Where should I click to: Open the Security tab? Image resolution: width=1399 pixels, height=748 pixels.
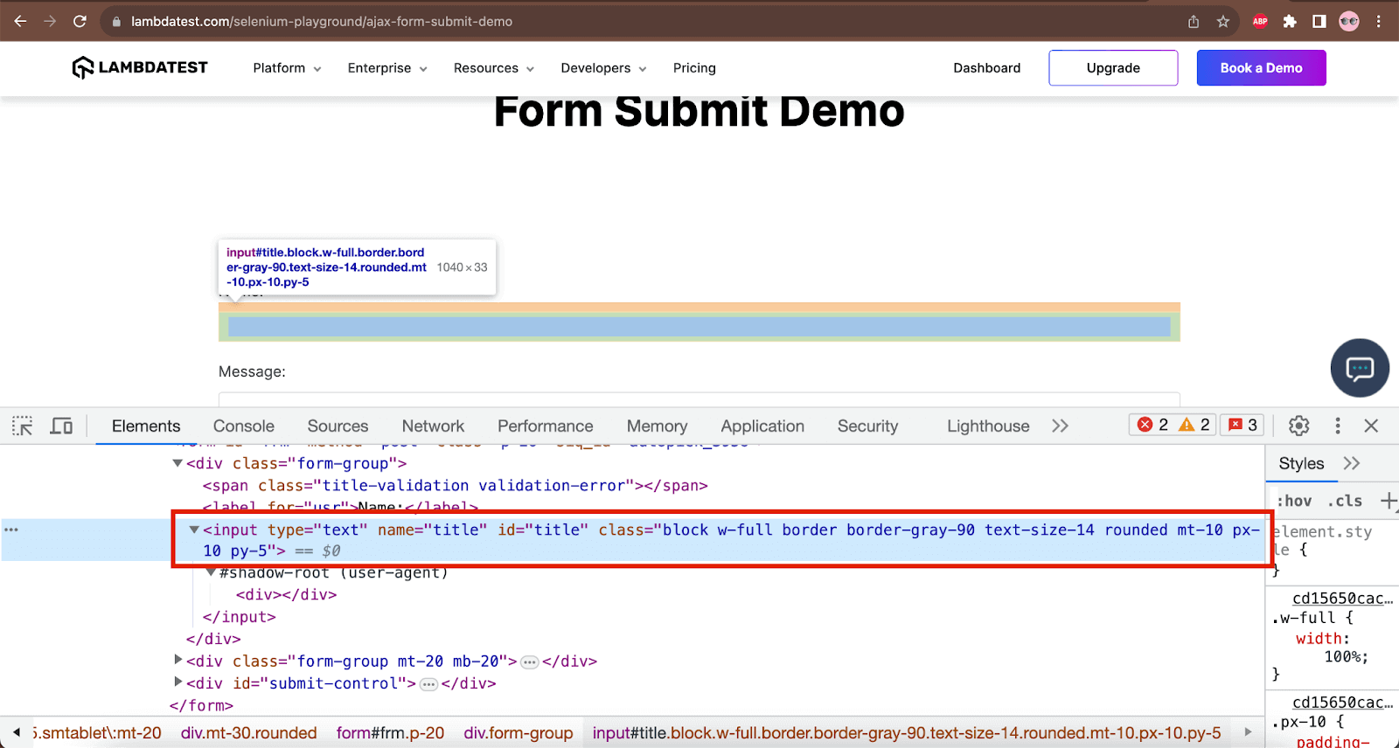tap(867, 426)
